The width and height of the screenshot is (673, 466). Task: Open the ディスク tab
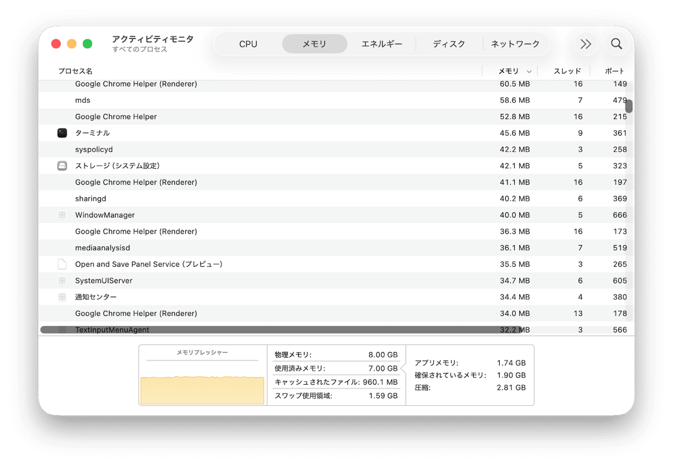(x=449, y=44)
